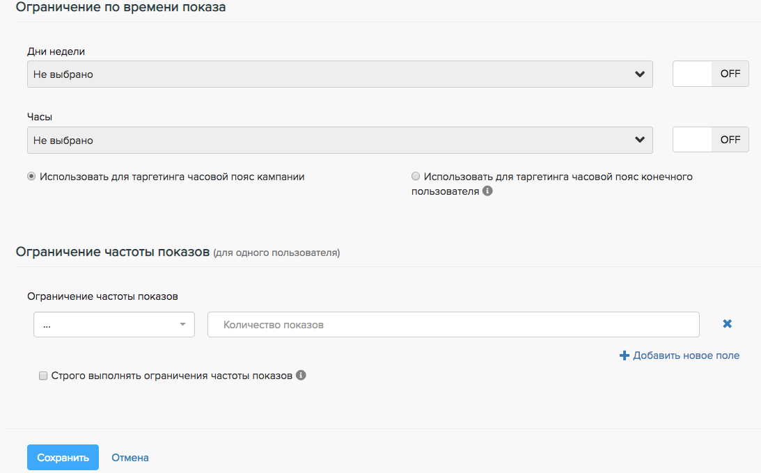Viewport: 761px width, 473px height.
Task: Click the chevron arrow in the 'Часы' field
Action: [640, 141]
